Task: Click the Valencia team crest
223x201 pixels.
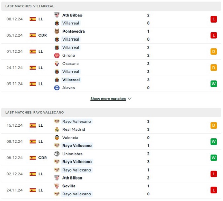Action: click(57, 138)
